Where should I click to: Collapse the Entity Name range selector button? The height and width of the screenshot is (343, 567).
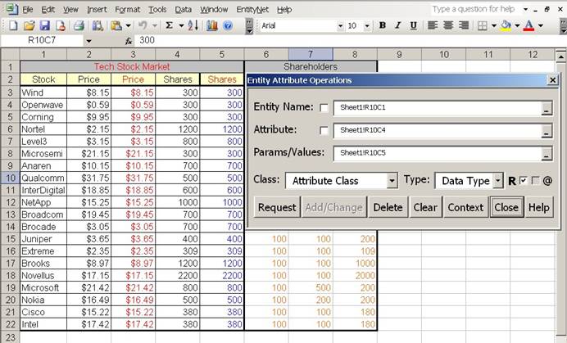click(x=547, y=108)
